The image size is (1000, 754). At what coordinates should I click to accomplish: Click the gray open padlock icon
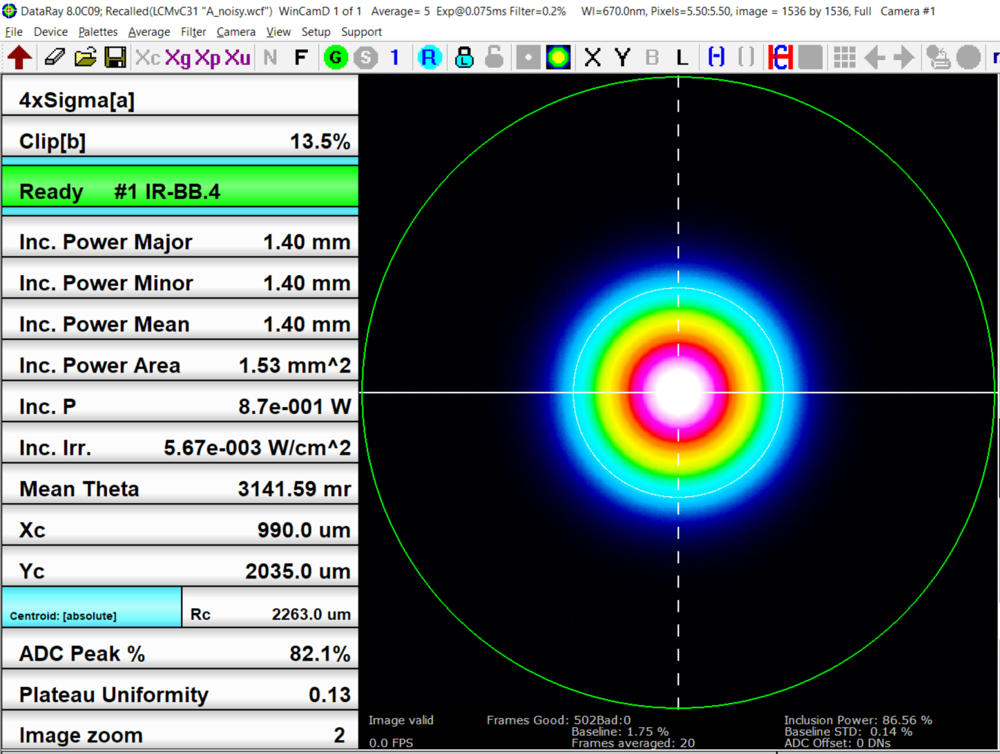494,57
